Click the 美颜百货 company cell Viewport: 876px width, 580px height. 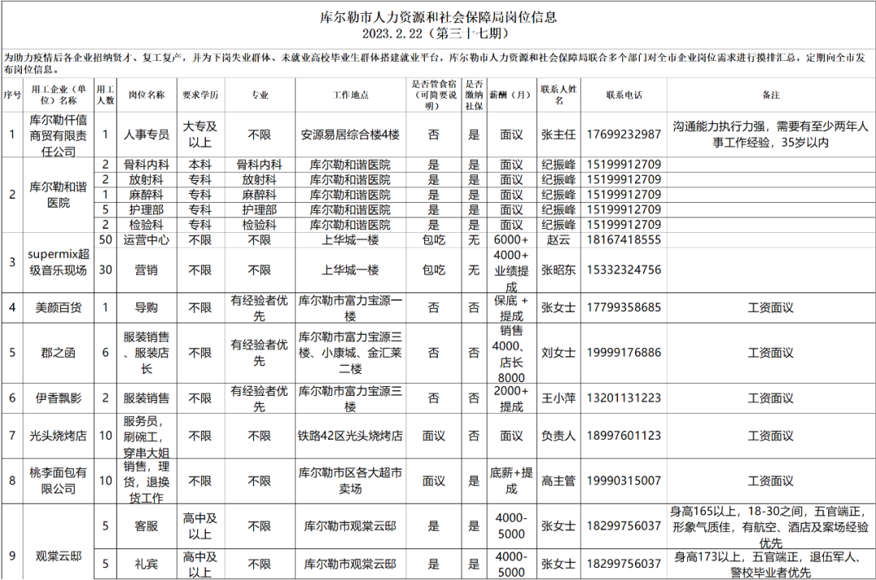[x=58, y=308]
